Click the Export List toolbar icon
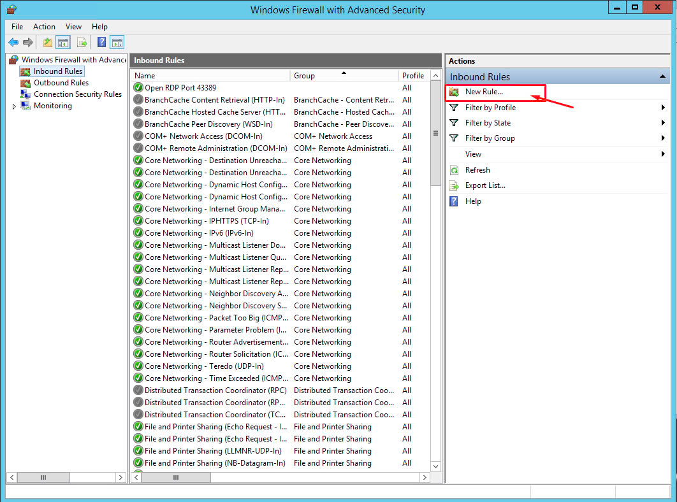Image resolution: width=677 pixels, height=502 pixels. [x=82, y=42]
